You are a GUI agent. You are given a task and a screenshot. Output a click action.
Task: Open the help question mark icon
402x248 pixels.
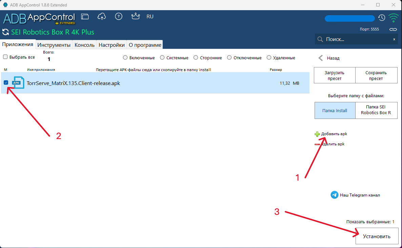click(118, 17)
